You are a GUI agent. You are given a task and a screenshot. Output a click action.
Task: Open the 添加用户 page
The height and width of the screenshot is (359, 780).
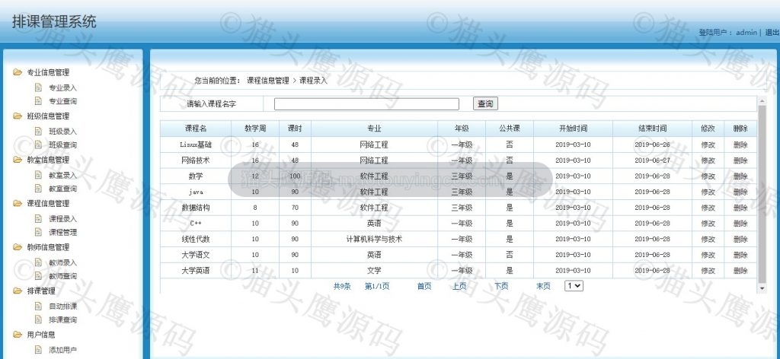[x=62, y=350]
